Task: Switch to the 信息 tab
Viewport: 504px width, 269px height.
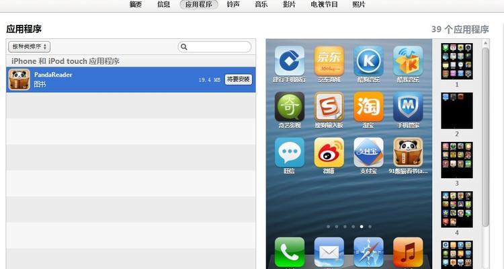Action: click(163, 5)
